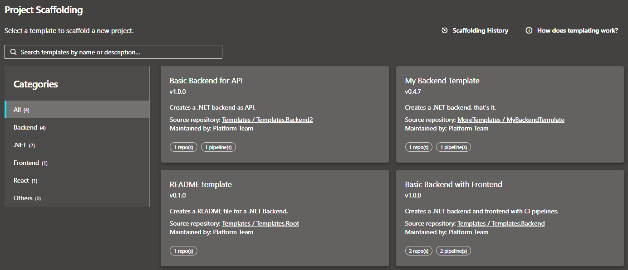Click the 2 repo(s) badge

pos(419,251)
